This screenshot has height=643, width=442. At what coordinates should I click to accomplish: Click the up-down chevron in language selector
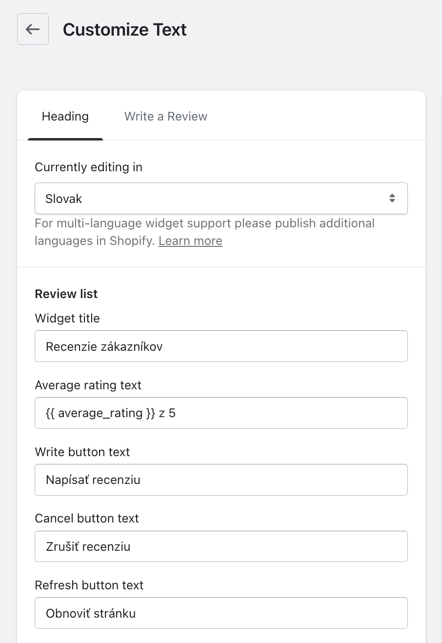tap(392, 199)
